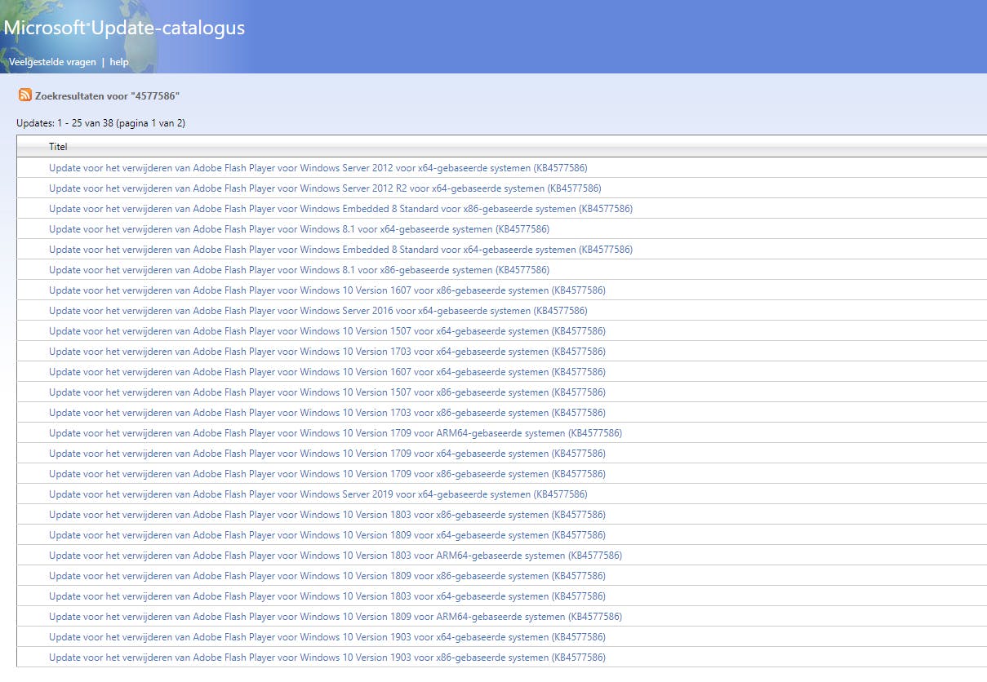Open Windows Embedded 8 Standard x64 update
This screenshot has width=987, height=682.
[340, 250]
